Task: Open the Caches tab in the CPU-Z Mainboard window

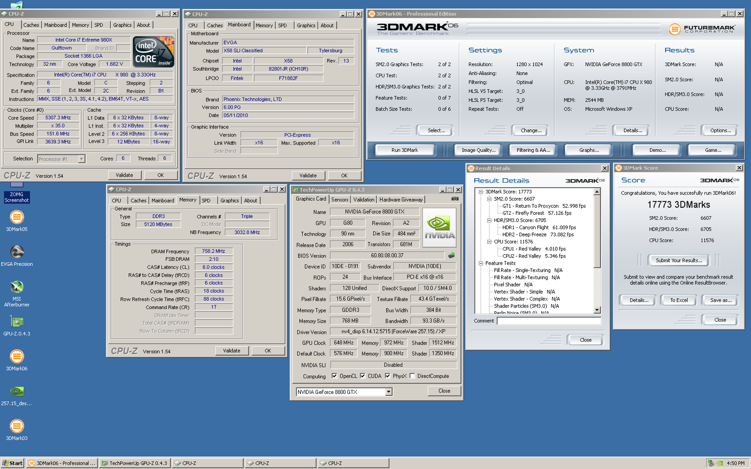Action: (215, 25)
